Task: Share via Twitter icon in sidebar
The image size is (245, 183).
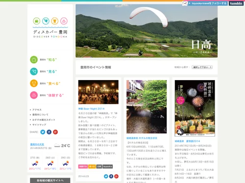Action: (43, 132)
